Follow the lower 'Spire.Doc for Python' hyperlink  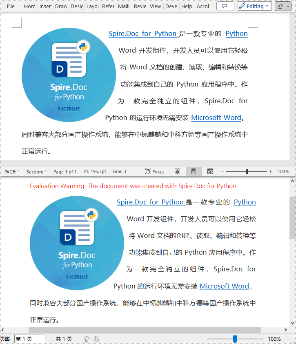151,202
